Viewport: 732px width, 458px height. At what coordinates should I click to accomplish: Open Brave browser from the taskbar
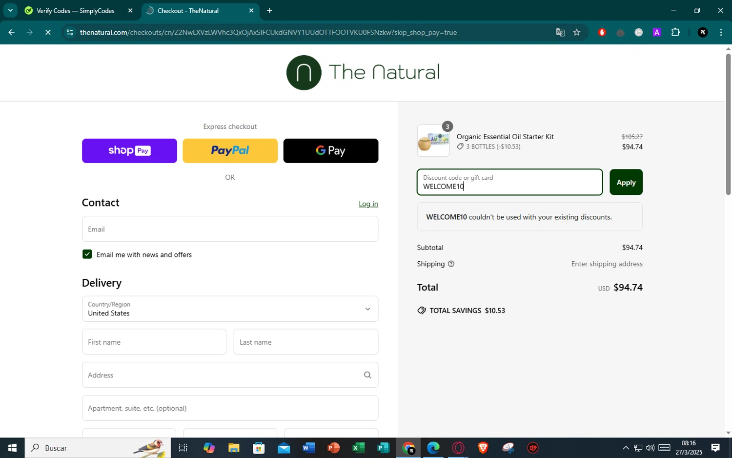coord(483,448)
